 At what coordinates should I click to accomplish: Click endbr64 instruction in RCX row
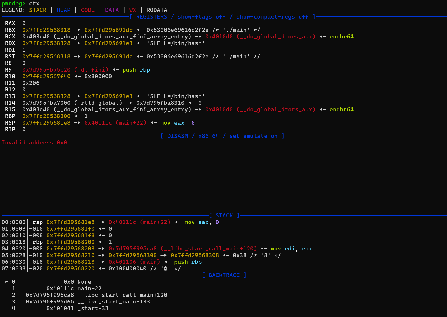pyautogui.click(x=342, y=37)
